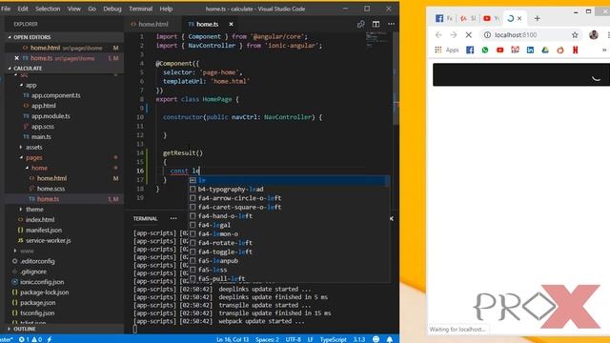The image size is (610, 343).
Task: Open index.html in explorer
Action: (x=40, y=220)
